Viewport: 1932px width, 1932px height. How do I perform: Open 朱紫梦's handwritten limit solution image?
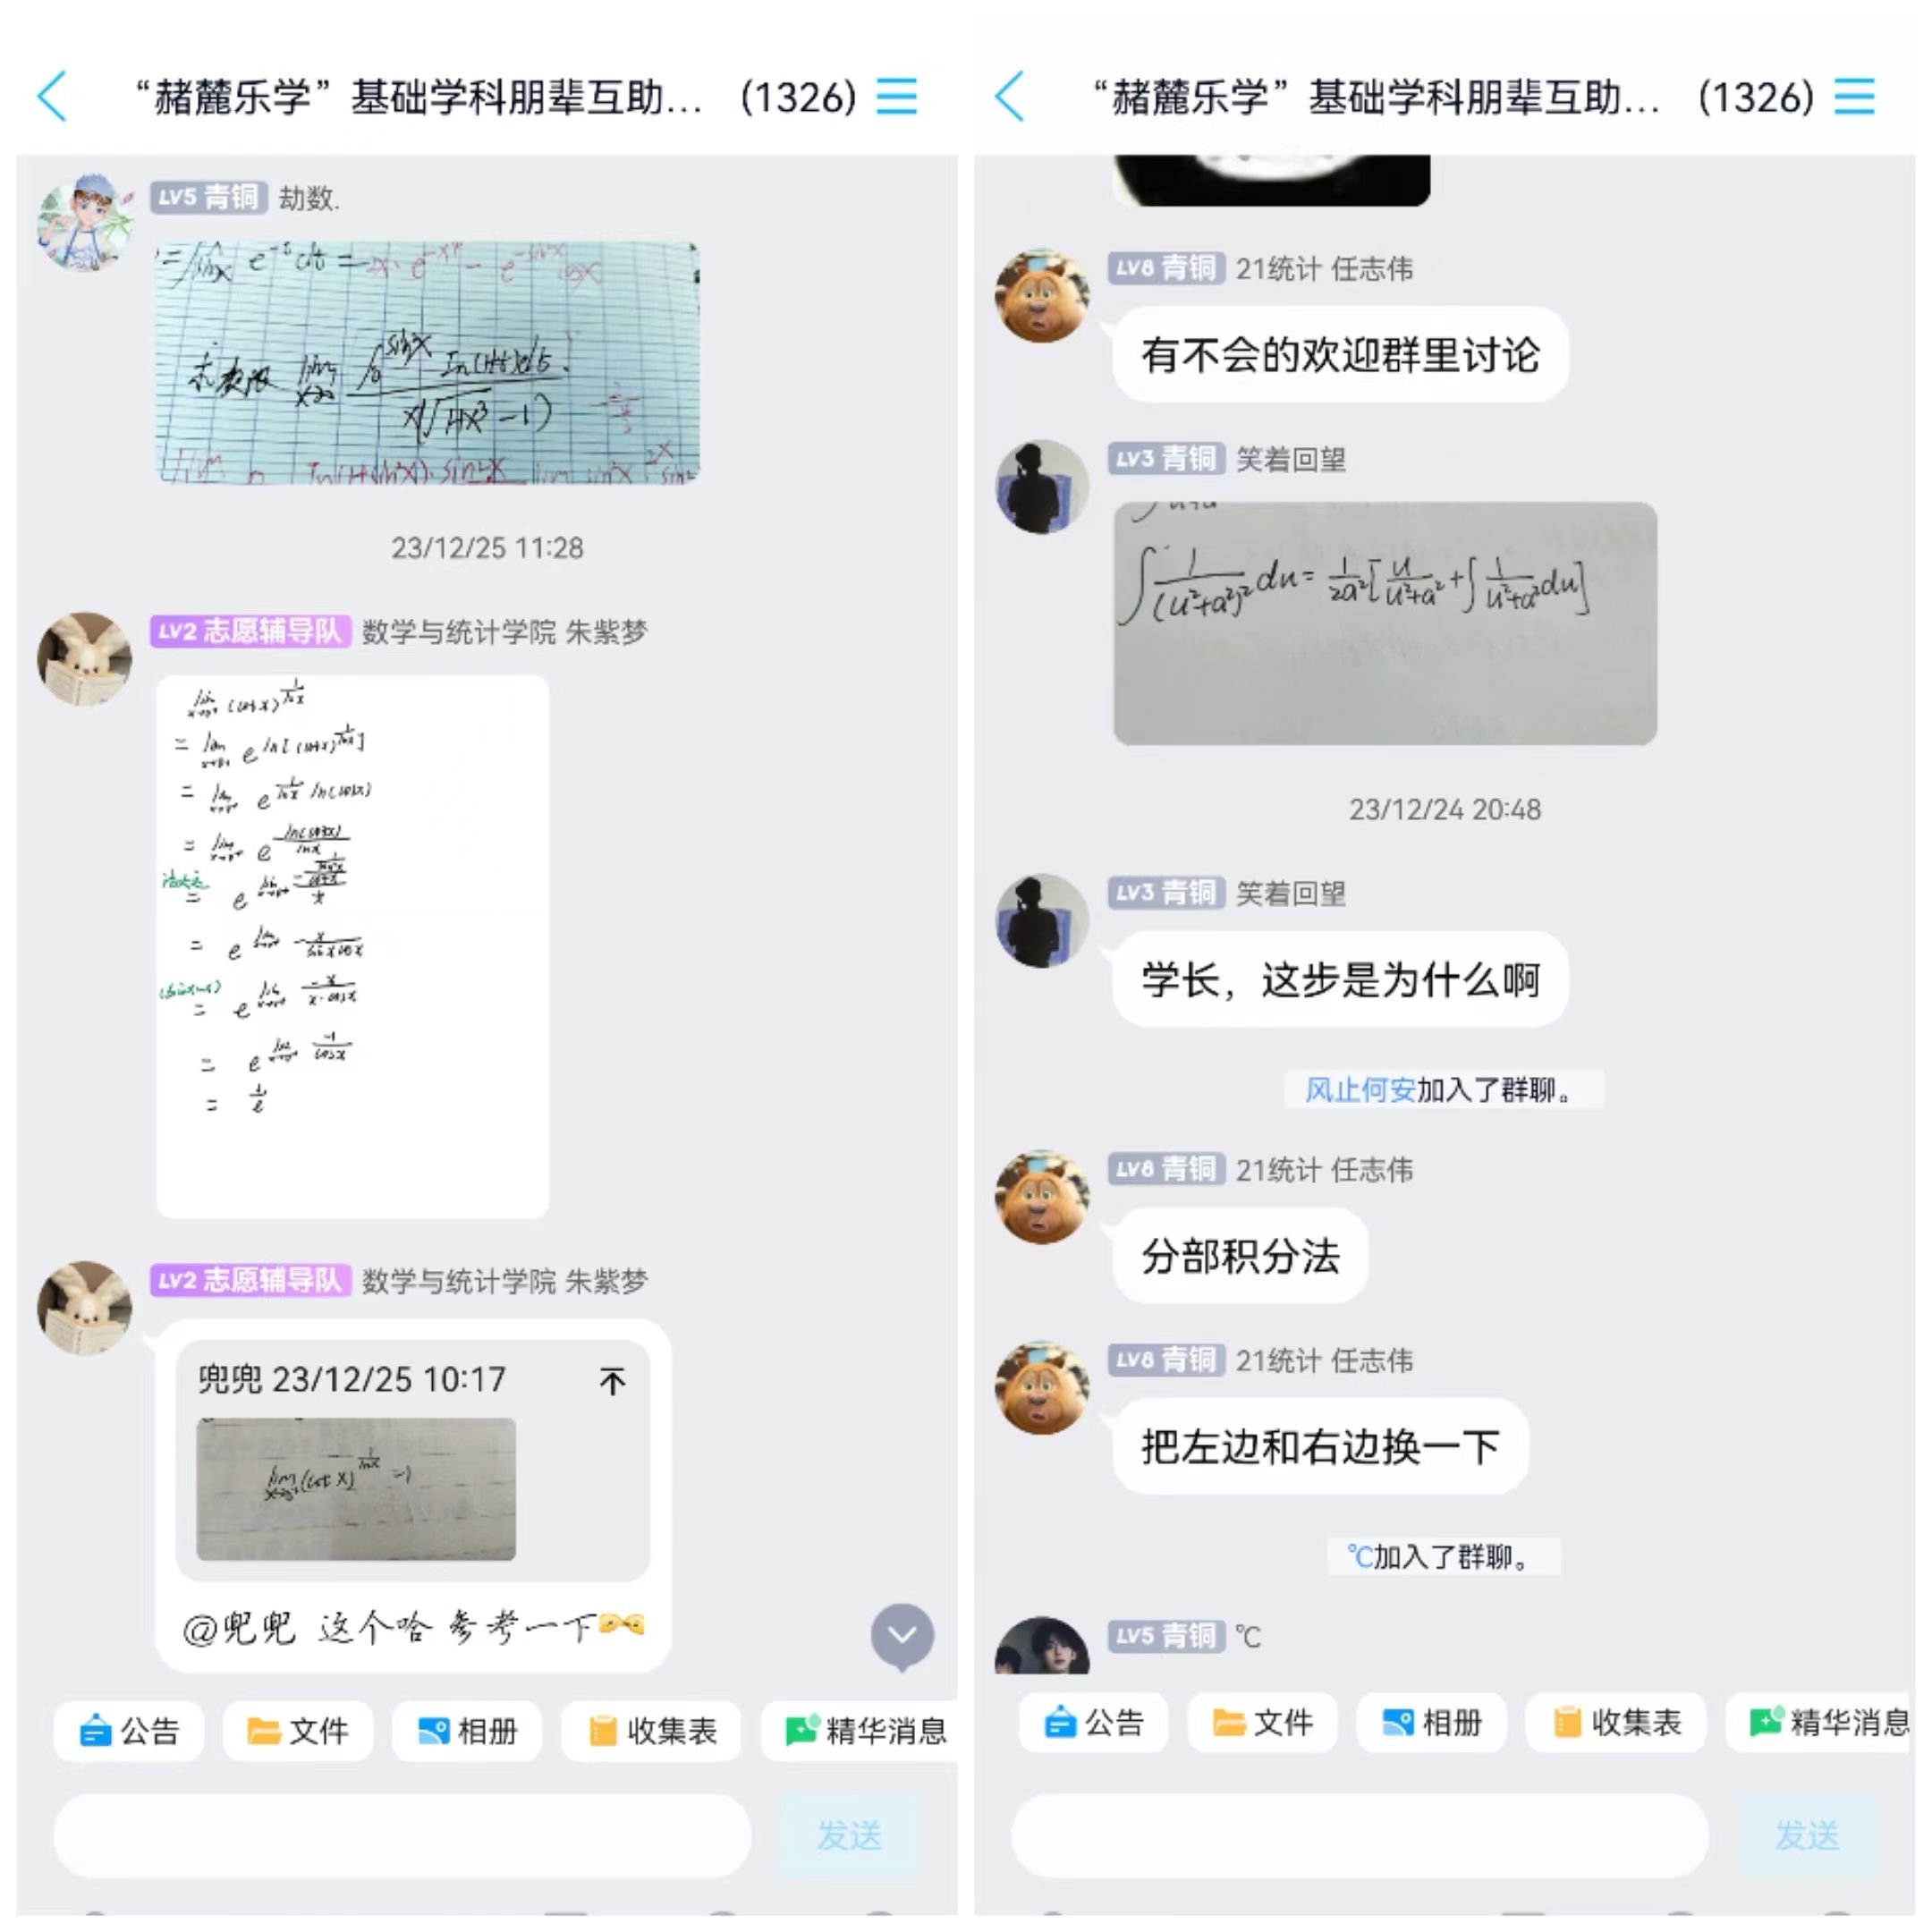pyautogui.click(x=352, y=946)
